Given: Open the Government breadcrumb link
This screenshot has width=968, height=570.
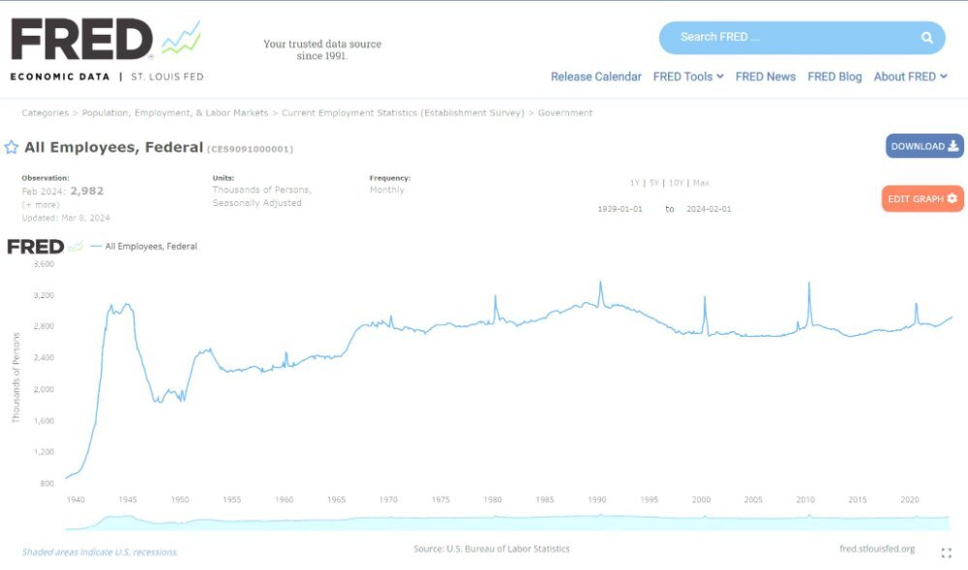Looking at the screenshot, I should tap(565, 113).
